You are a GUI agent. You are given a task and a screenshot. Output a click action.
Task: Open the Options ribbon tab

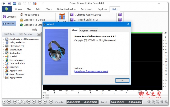pos(102,9)
